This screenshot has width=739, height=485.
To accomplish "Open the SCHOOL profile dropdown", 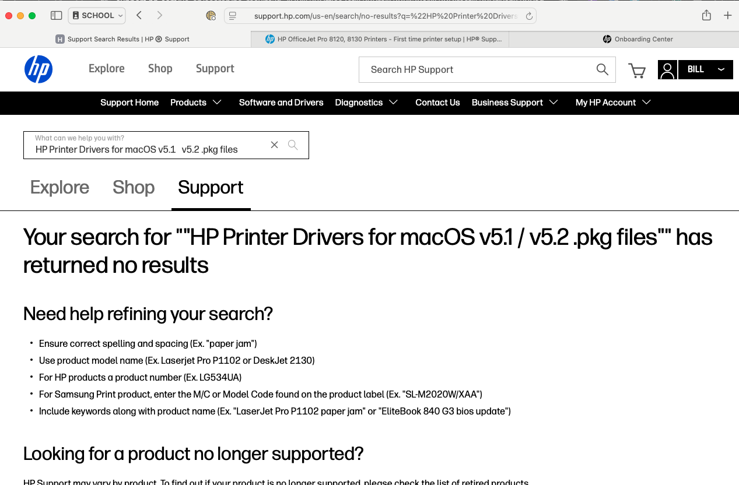I will (97, 16).
